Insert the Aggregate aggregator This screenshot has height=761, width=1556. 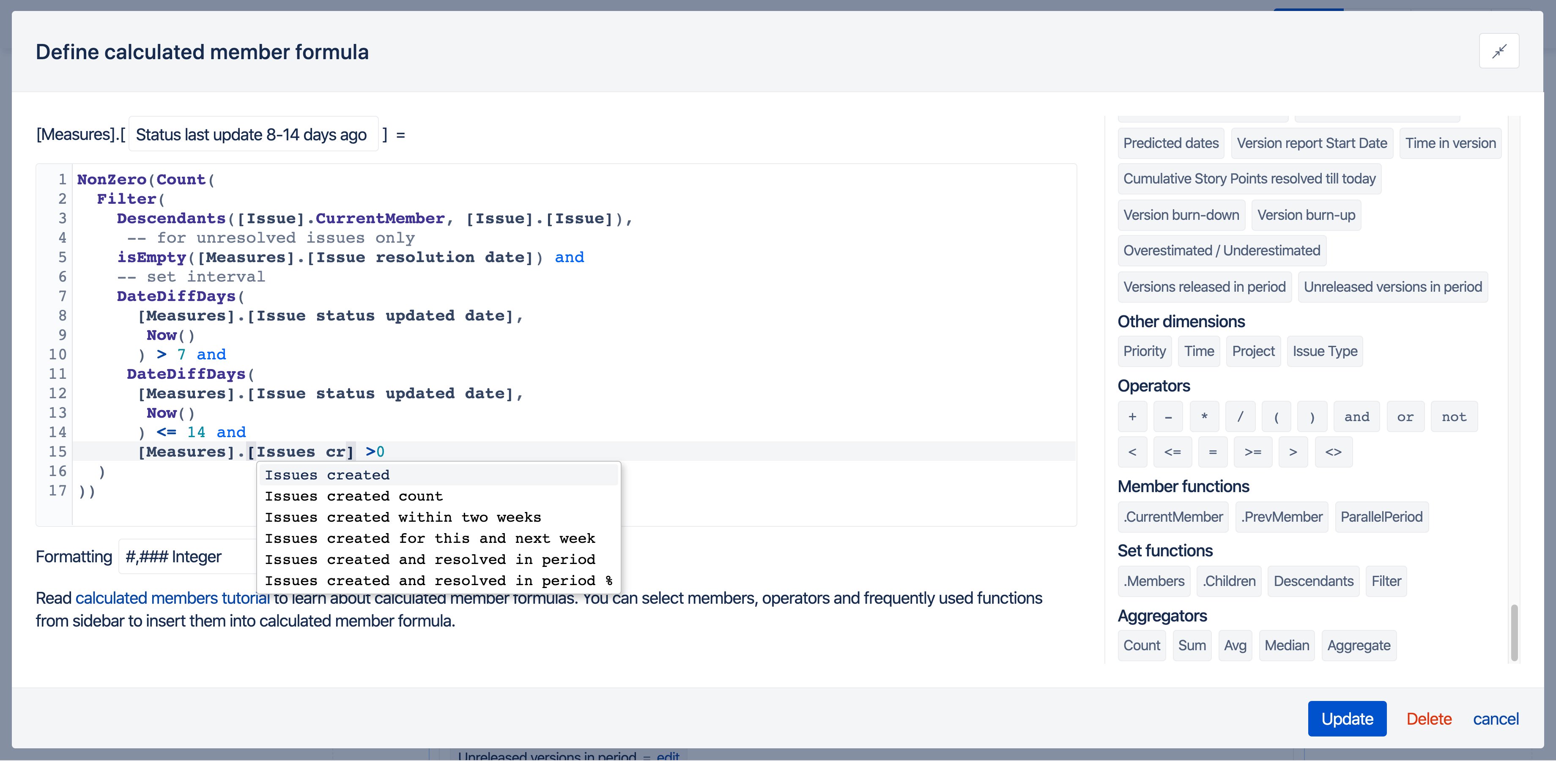[x=1359, y=646]
